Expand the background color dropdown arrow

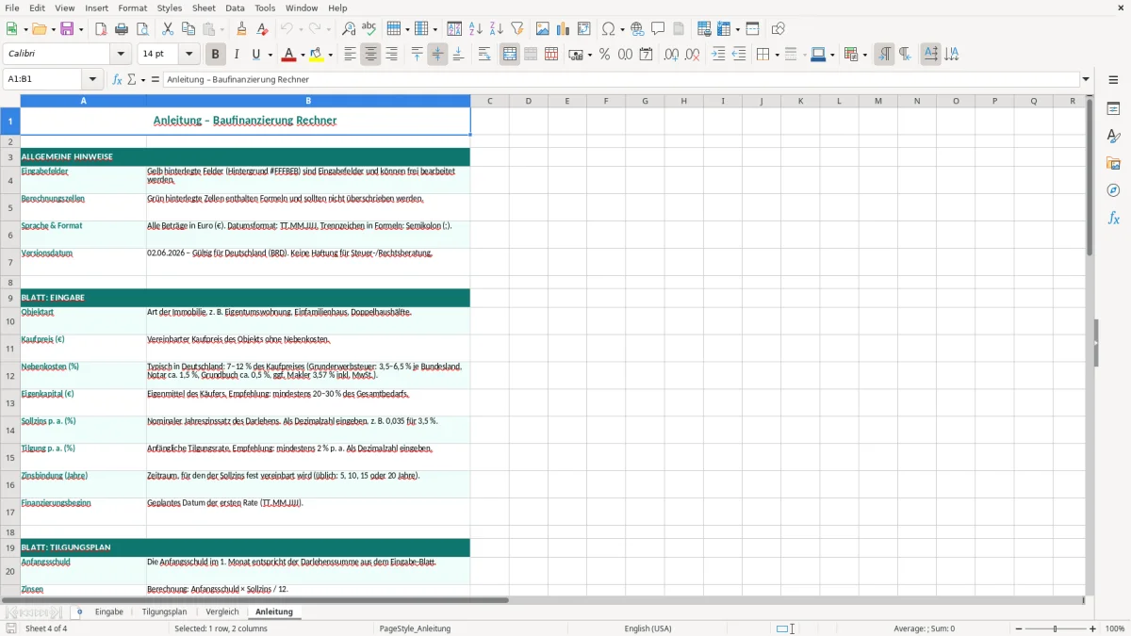(x=330, y=55)
